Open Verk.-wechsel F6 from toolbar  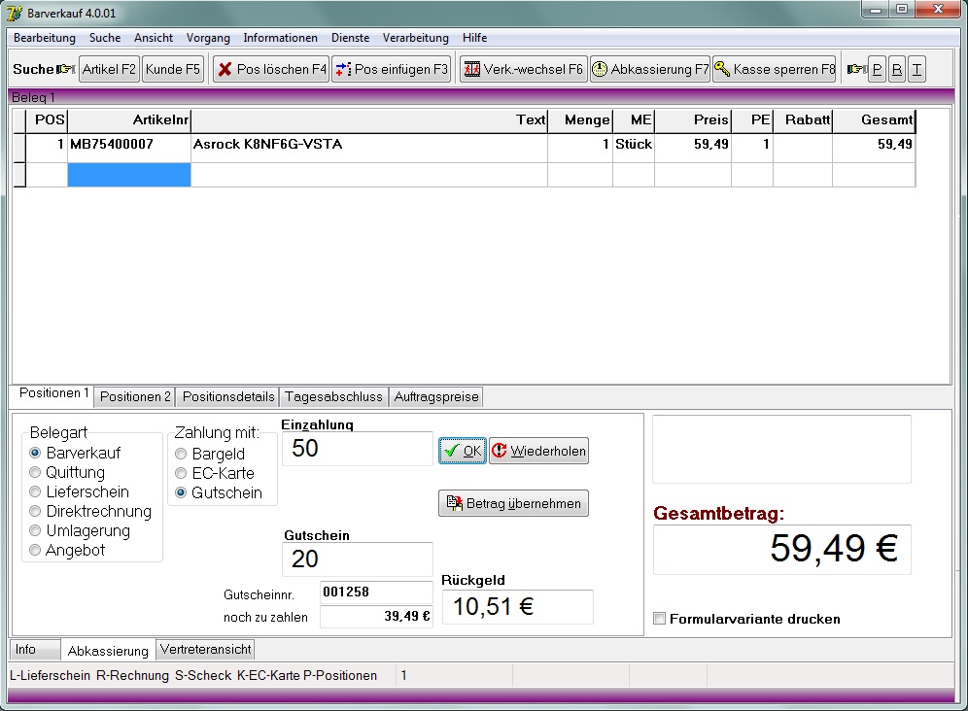(523, 70)
